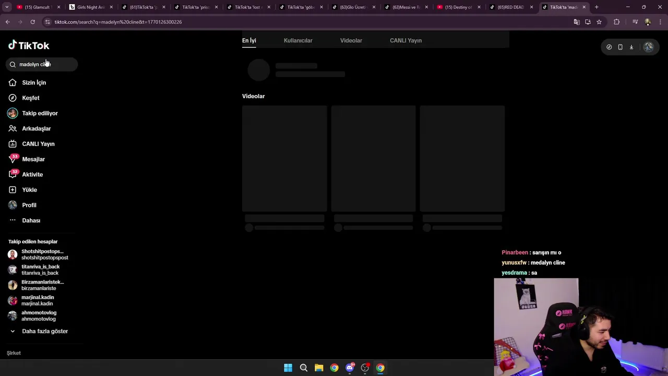The image size is (668, 376).
Task: Open marjinal.kadin followed account
Action: click(31, 300)
